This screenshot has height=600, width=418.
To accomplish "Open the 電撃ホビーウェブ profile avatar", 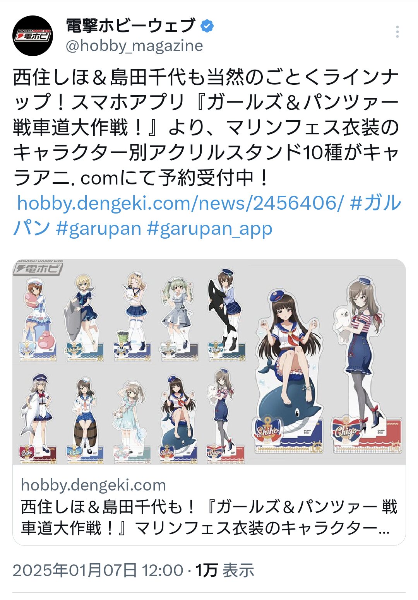I will pos(33,36).
